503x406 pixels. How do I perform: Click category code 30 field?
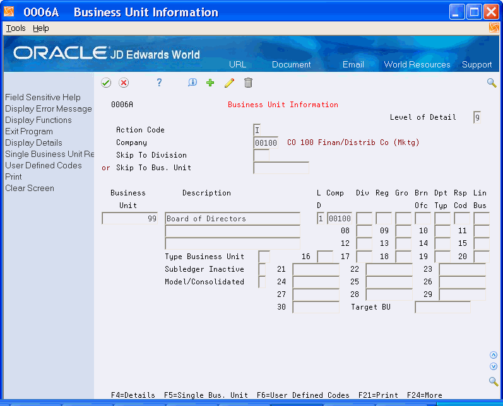click(x=316, y=307)
